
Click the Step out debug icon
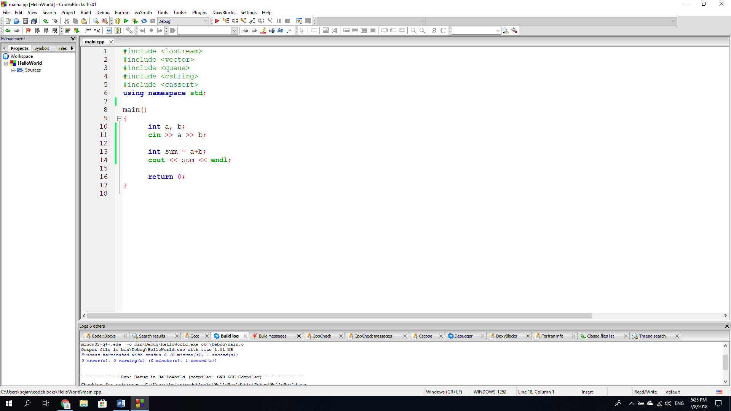252,21
